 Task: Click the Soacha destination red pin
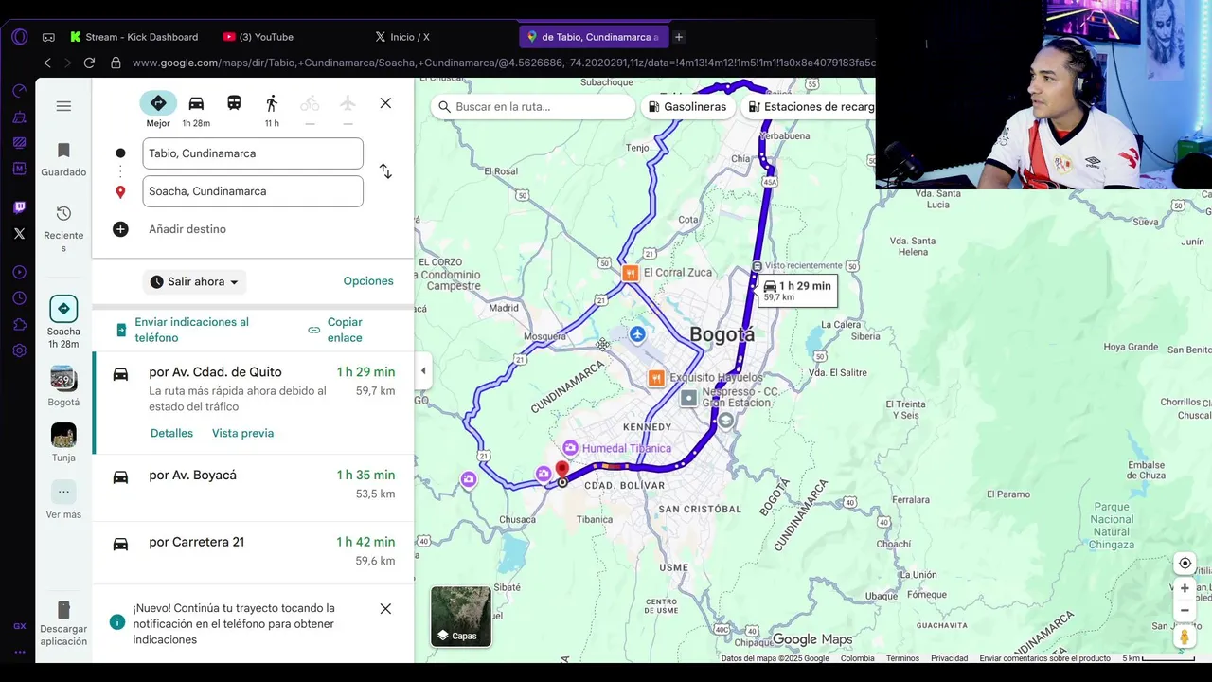(x=561, y=470)
